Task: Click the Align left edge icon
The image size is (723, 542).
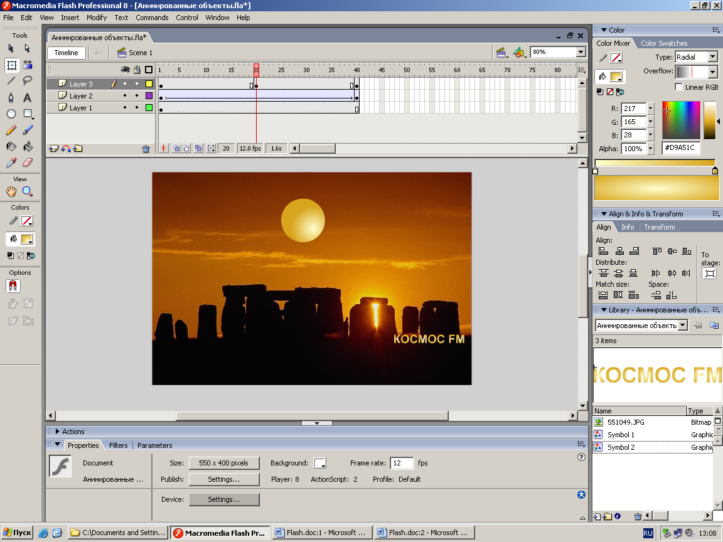Action: [x=603, y=251]
